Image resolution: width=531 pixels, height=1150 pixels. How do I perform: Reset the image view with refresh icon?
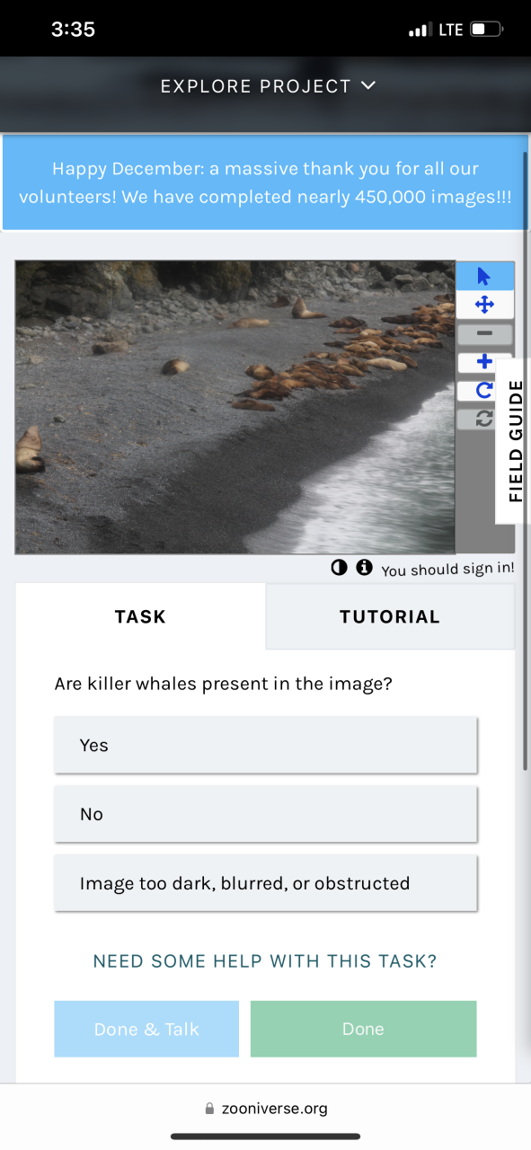tap(484, 420)
